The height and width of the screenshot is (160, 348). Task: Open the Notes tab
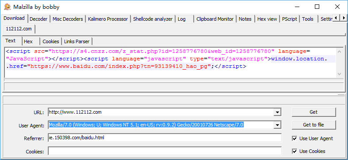click(x=245, y=19)
